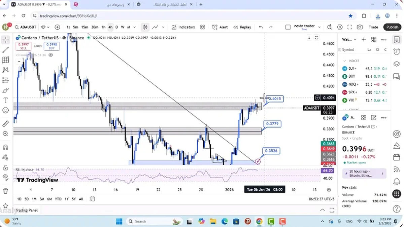404x227 pixels.
Task: Open the emoji icons tool
Action: [x=5, y=110]
